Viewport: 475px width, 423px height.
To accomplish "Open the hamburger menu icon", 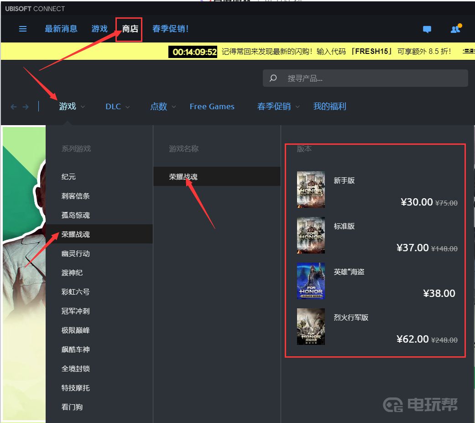I will [x=23, y=29].
